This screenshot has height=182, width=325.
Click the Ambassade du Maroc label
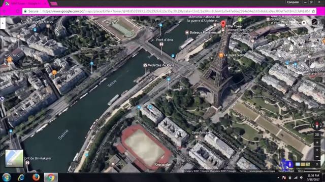click(37, 21)
